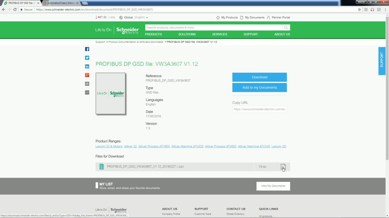
Task: Bookmark this page with the star icon
Action: click(x=359, y=9)
